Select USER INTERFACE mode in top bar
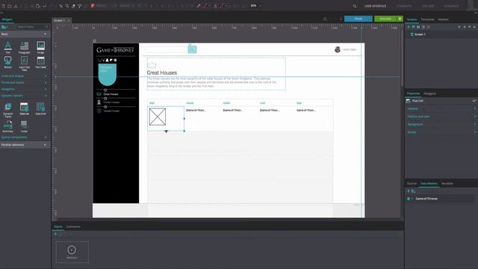Viewport: 478px width, 269px height. 375,6
